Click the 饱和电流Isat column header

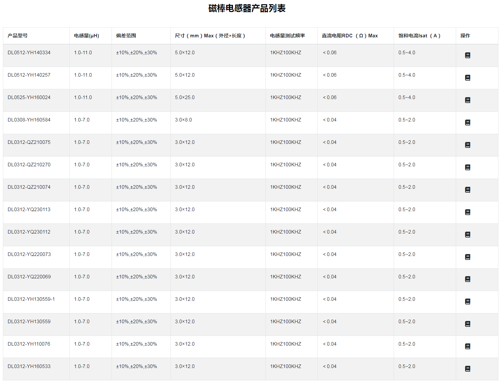coord(419,36)
